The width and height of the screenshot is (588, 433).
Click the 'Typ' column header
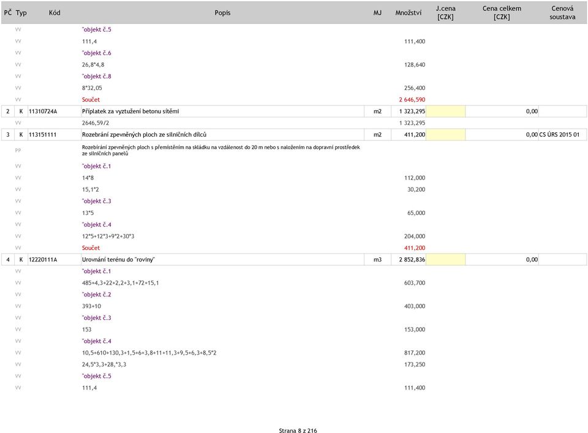(21, 13)
